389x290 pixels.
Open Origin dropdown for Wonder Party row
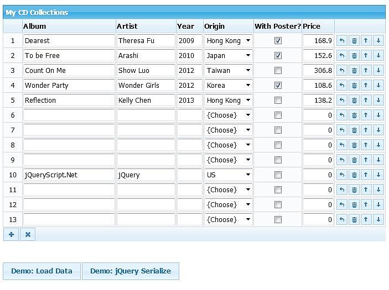(228, 85)
